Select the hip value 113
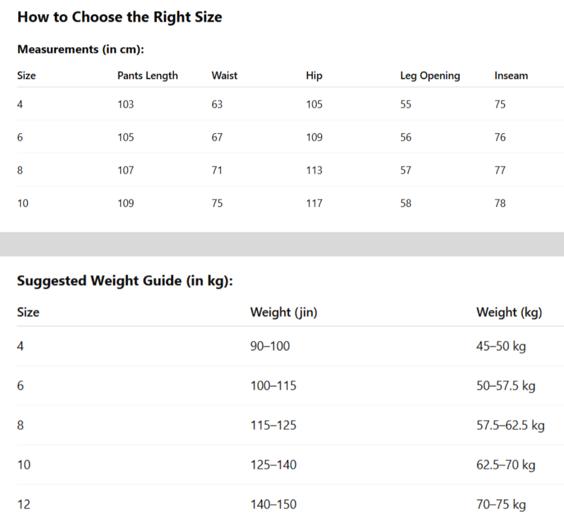The height and width of the screenshot is (528, 564). pyautogui.click(x=314, y=171)
